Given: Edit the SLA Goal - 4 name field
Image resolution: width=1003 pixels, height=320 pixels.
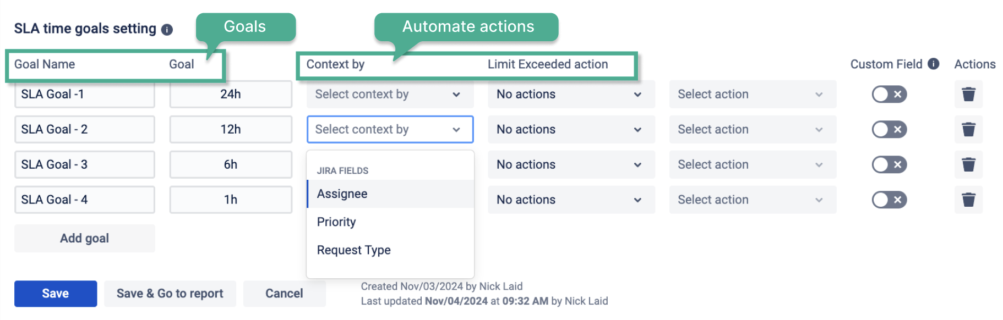Looking at the screenshot, I should (84, 200).
